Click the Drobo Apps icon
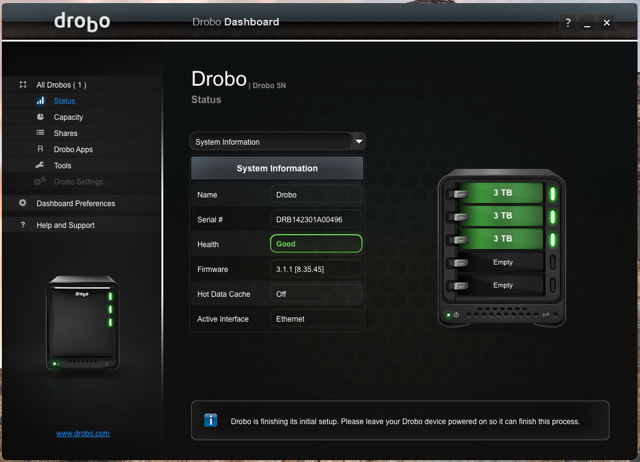The height and width of the screenshot is (462, 640). (40, 149)
